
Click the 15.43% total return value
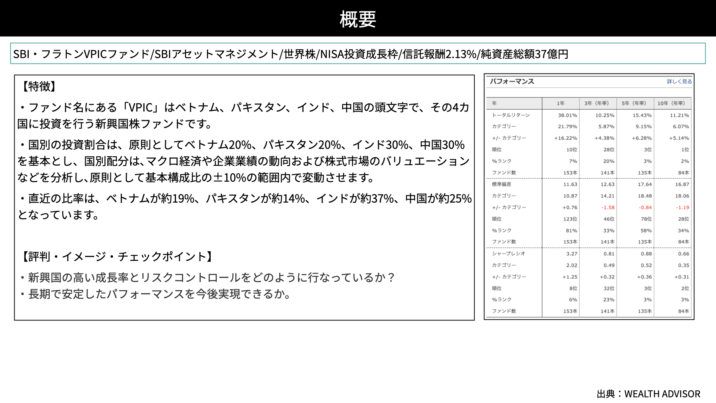tap(642, 115)
